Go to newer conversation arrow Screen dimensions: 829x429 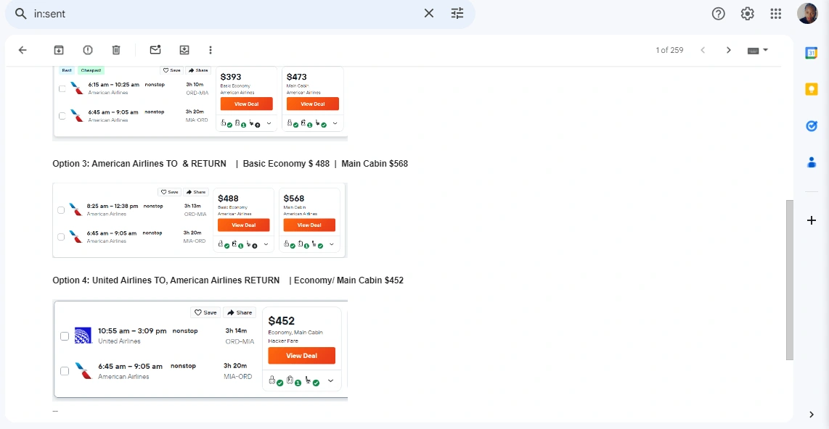[703, 50]
